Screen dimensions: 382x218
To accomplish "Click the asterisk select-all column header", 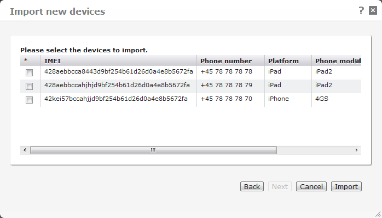I will click(x=25, y=61).
